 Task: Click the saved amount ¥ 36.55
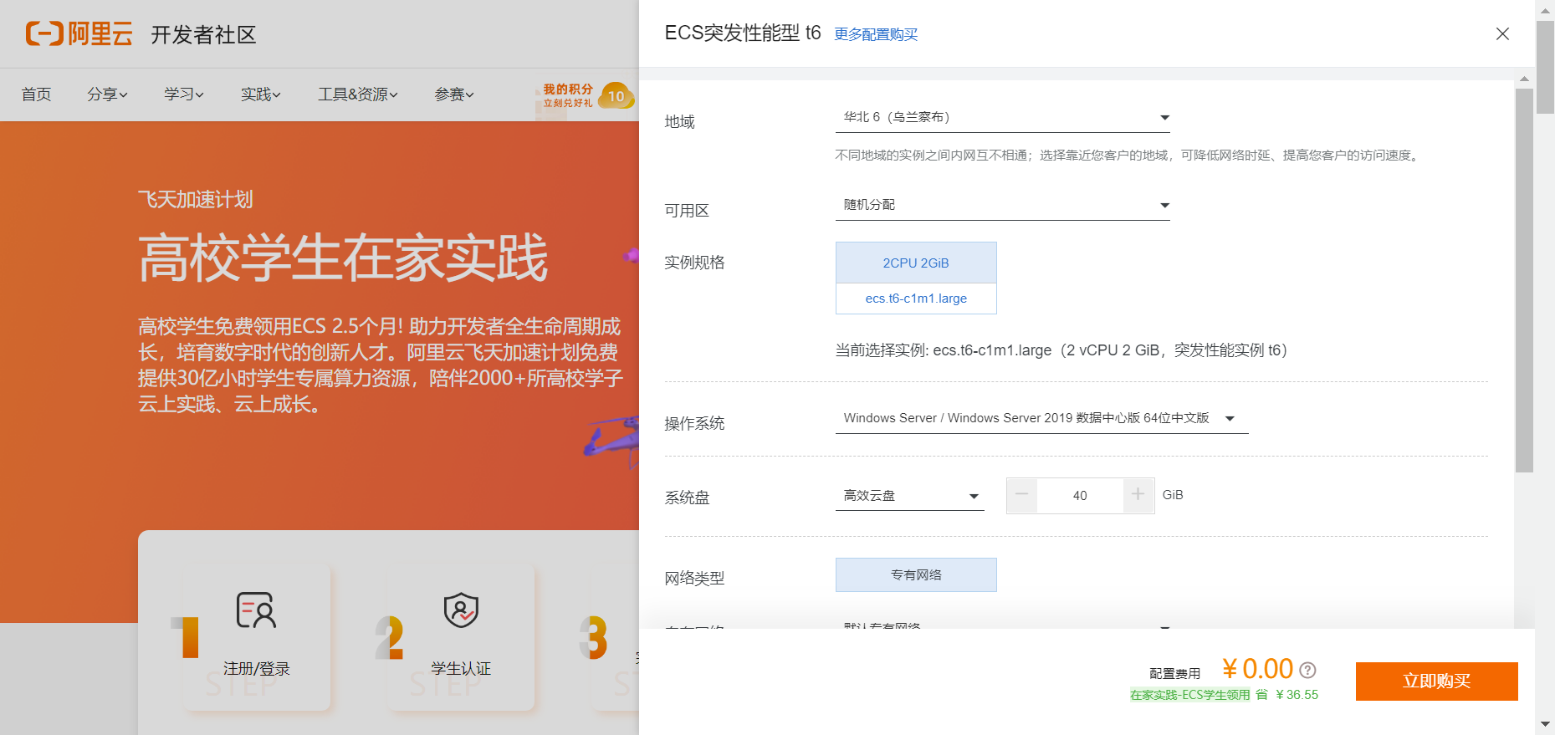1297,695
